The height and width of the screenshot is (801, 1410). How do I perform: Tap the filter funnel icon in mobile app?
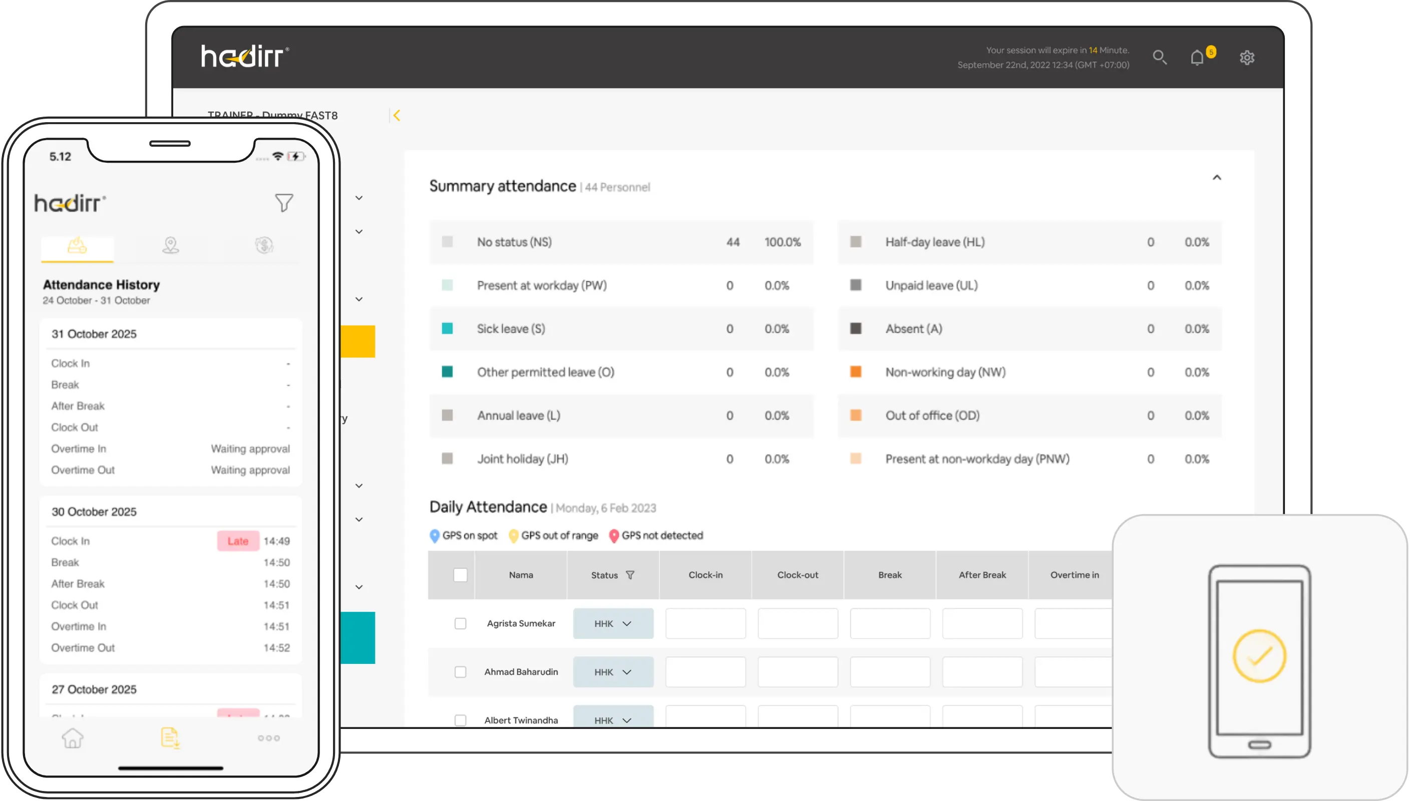click(x=284, y=203)
